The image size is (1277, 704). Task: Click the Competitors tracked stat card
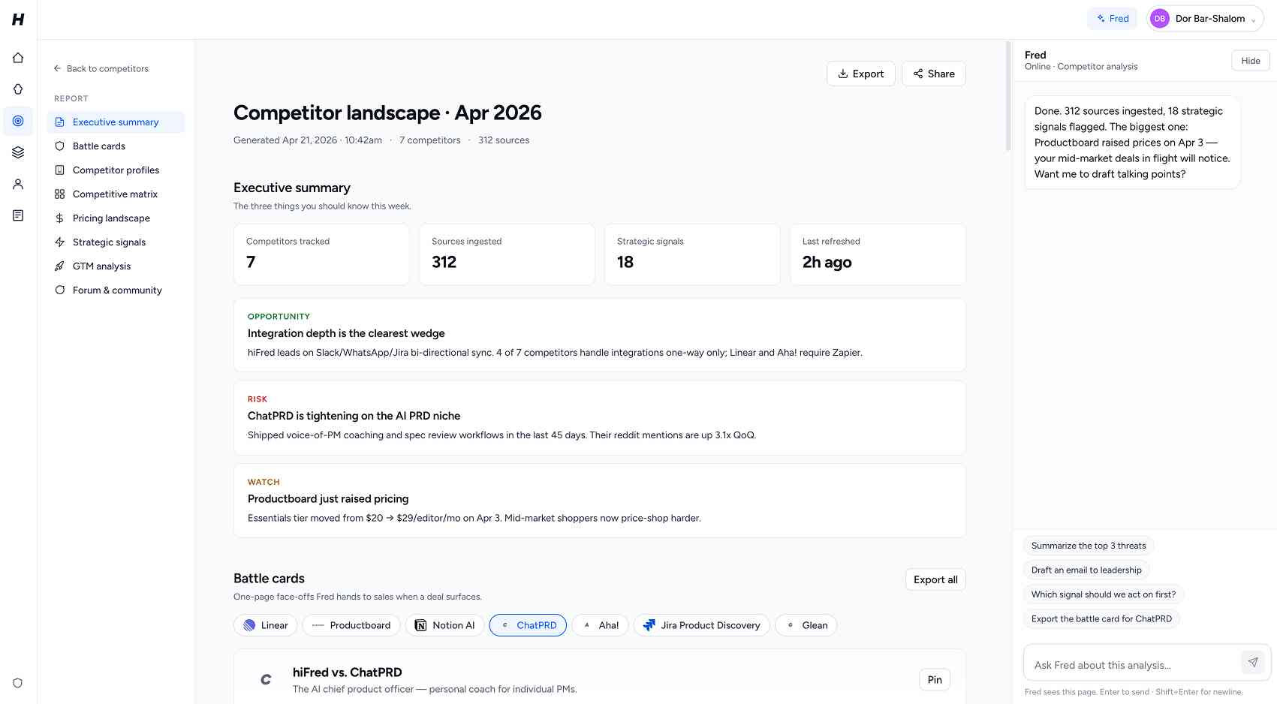(x=321, y=254)
